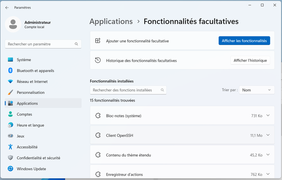
Task: Click the Accessibilité figure icon
Action: coord(10,147)
